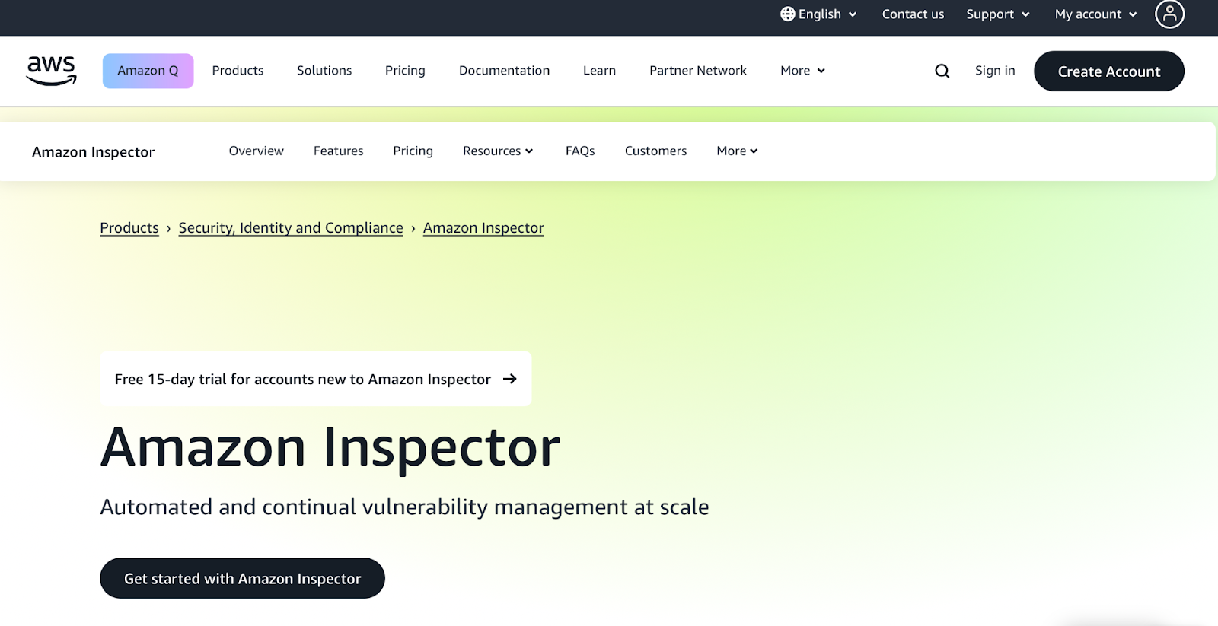Go to the Customers tab
Image resolution: width=1218 pixels, height=626 pixels.
[x=655, y=151]
